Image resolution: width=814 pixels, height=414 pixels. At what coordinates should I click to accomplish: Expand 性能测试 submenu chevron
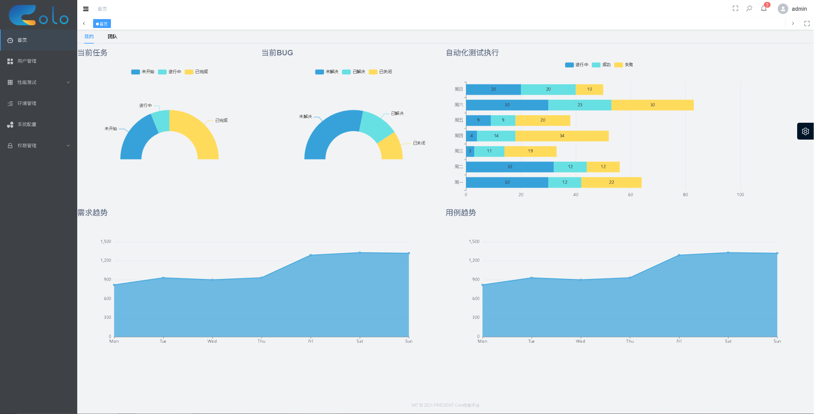[68, 82]
